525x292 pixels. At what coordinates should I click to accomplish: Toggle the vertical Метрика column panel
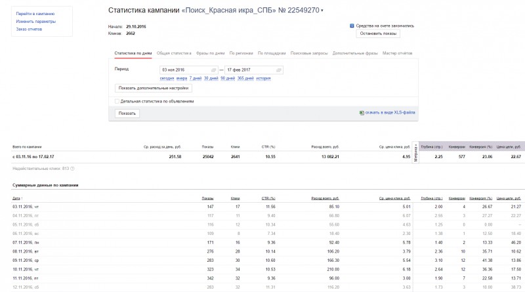coord(415,153)
